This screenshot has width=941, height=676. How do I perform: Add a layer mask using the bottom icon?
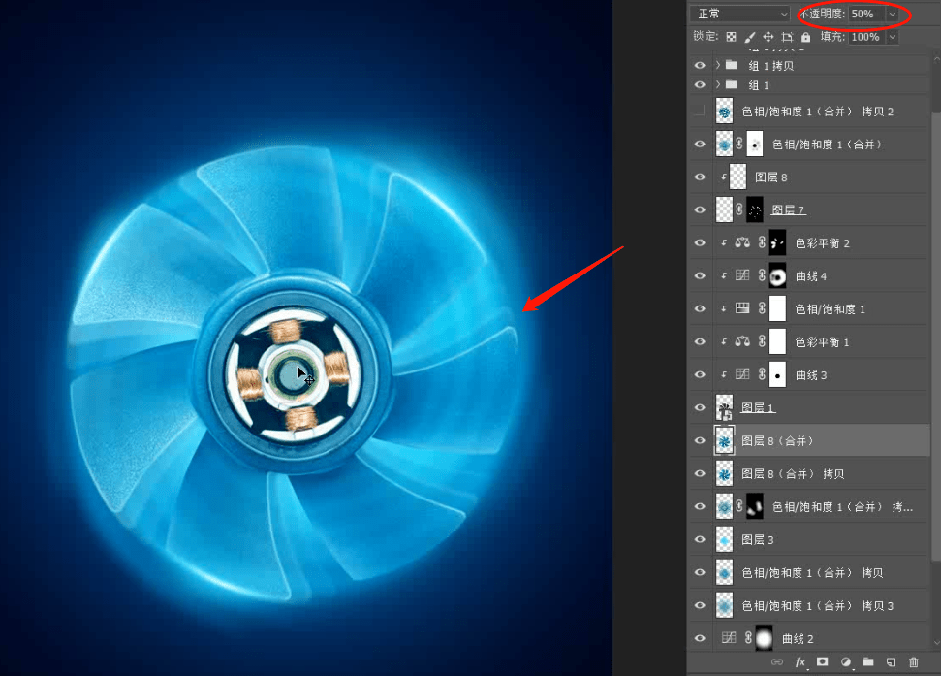[x=822, y=662]
